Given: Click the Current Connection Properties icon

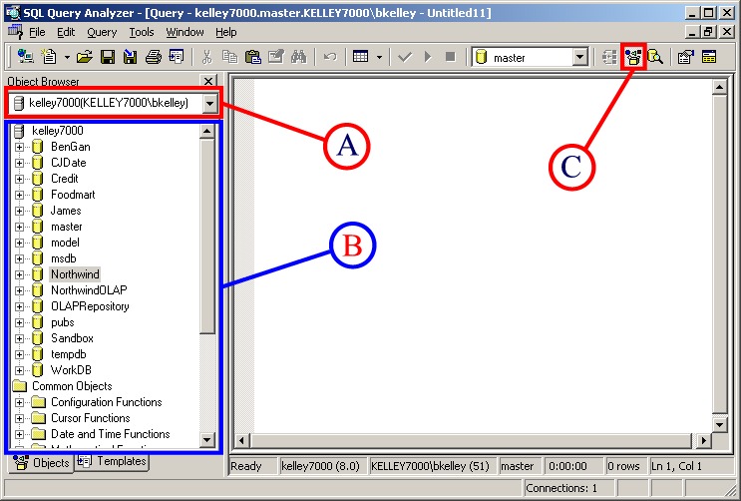Looking at the screenshot, I should [x=686, y=57].
